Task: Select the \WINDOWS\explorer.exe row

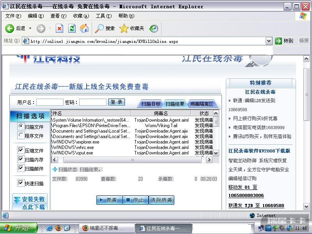Action: (x=132, y=142)
